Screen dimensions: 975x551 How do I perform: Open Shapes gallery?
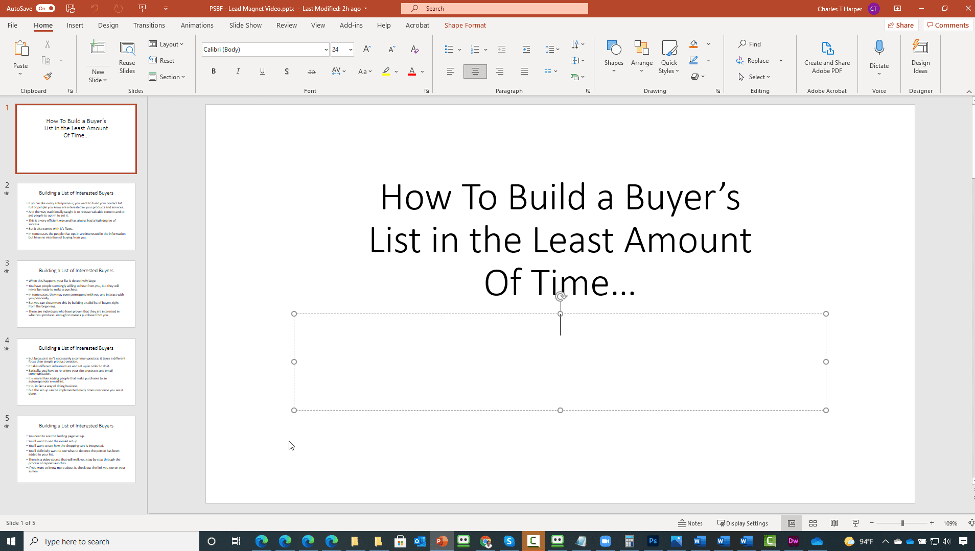pos(614,57)
